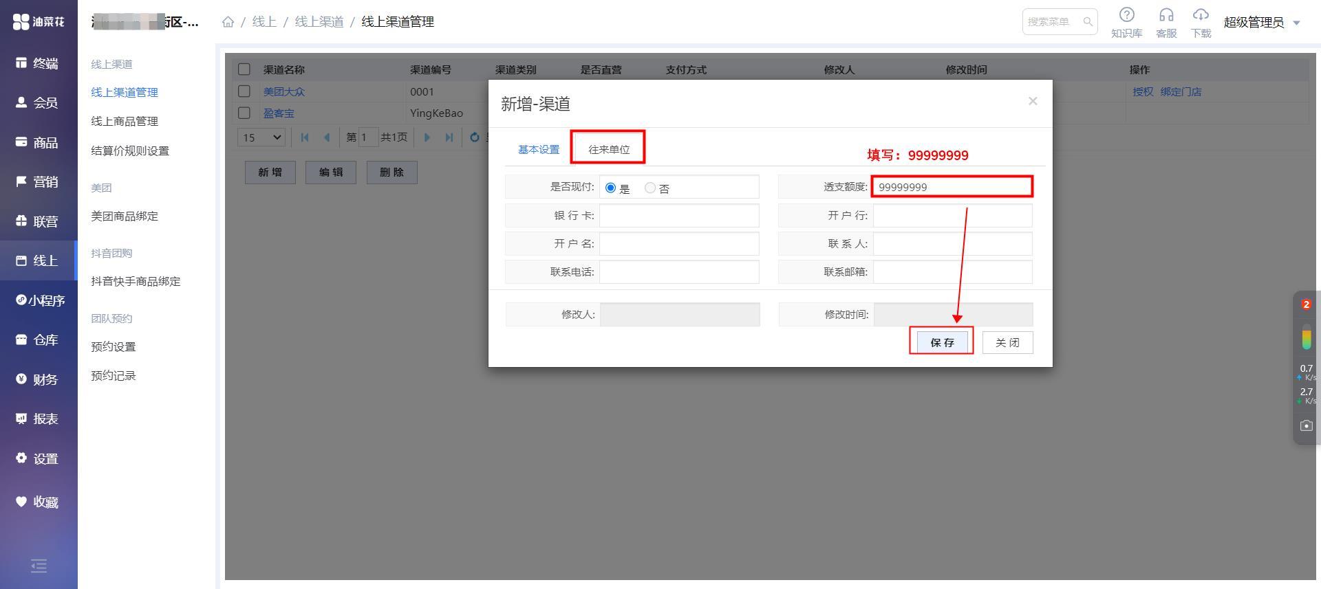Click the 油菜花 logo
This screenshot has height=589, width=1321.
pos(39,22)
